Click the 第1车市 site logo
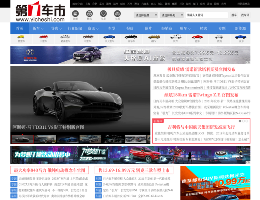The width and height of the screenshot is (260, 200). pos(40,12)
